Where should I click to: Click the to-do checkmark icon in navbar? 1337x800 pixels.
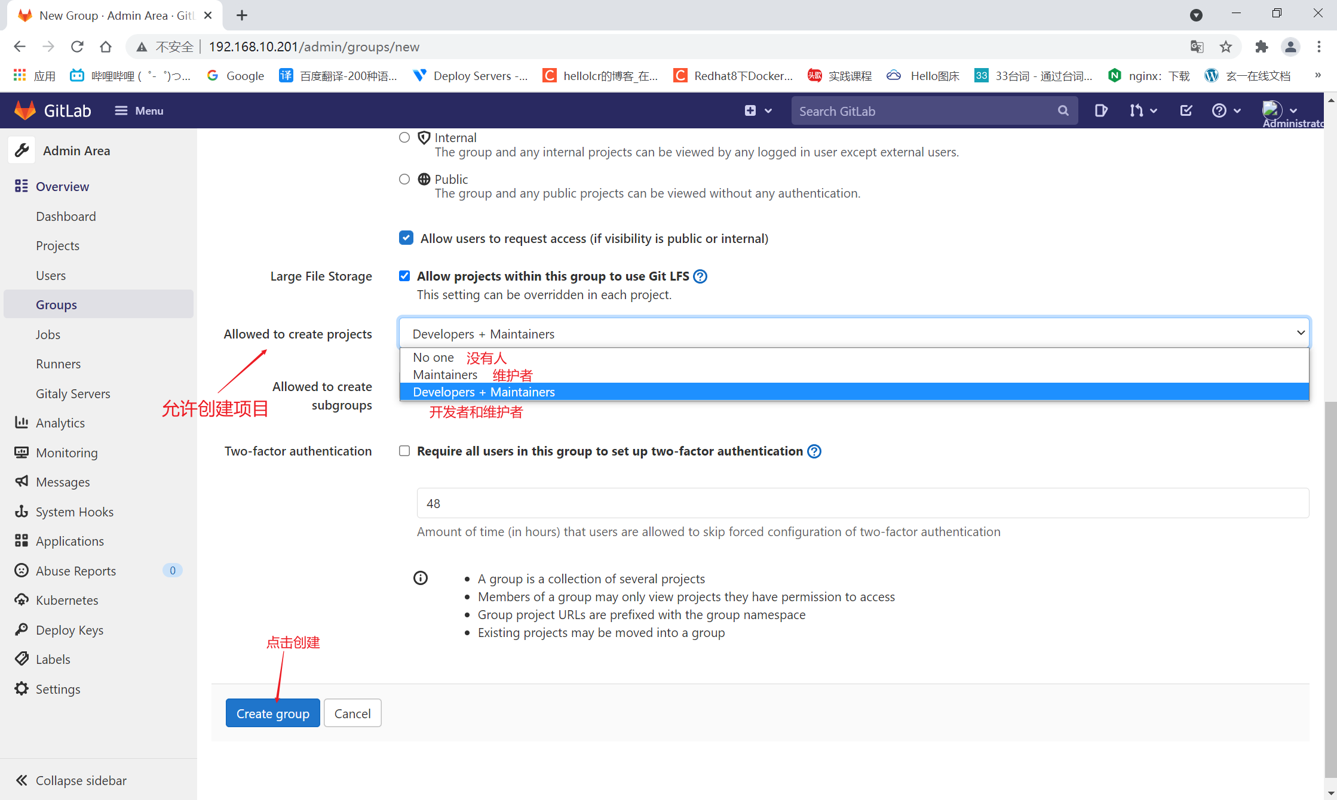point(1185,110)
